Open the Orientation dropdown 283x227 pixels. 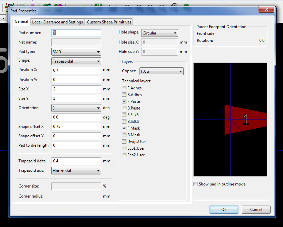[x=76, y=108]
